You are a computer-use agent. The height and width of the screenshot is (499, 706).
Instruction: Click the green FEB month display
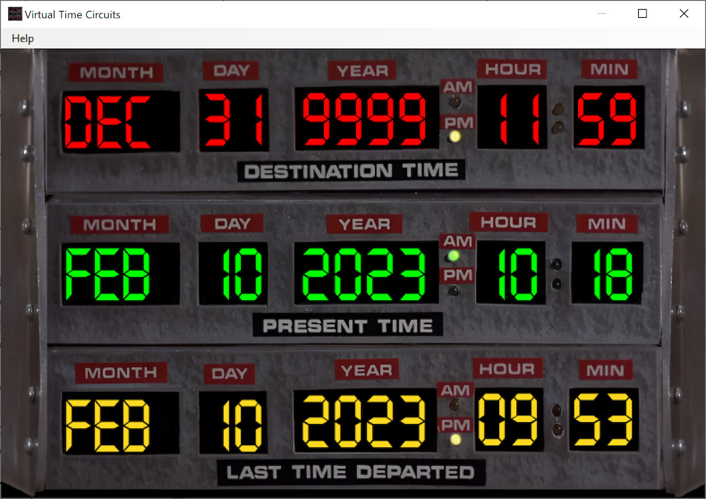click(x=121, y=274)
